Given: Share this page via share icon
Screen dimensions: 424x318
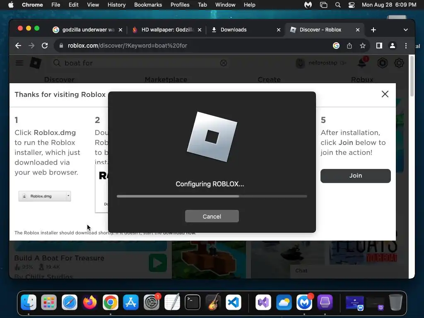Looking at the screenshot, I should click(x=349, y=46).
